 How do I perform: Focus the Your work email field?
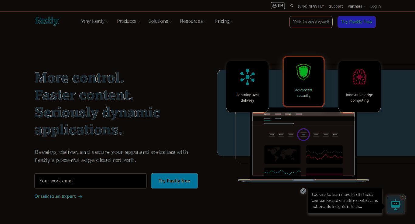[x=91, y=181]
